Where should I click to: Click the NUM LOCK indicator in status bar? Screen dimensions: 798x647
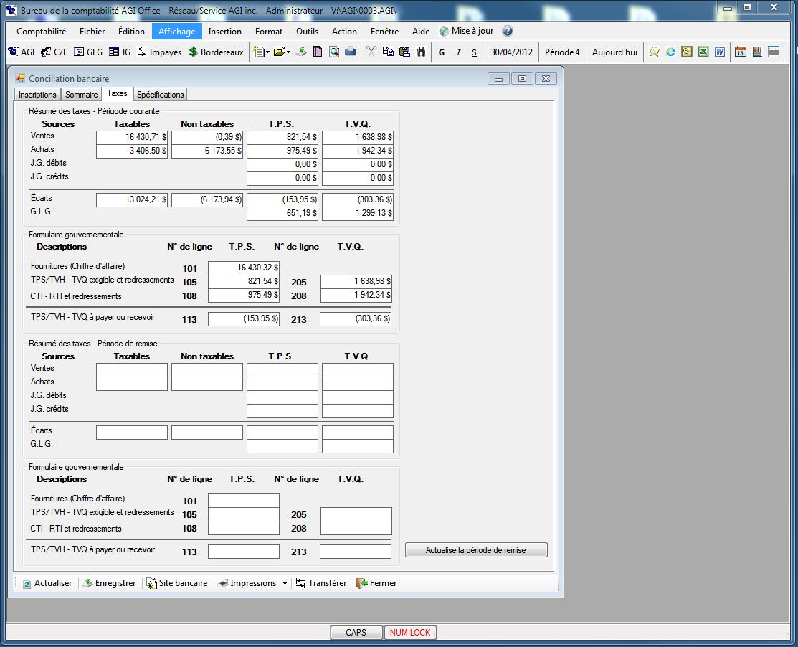409,632
